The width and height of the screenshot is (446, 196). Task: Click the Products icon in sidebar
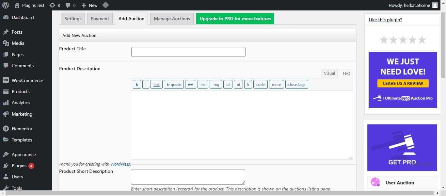tap(6, 91)
